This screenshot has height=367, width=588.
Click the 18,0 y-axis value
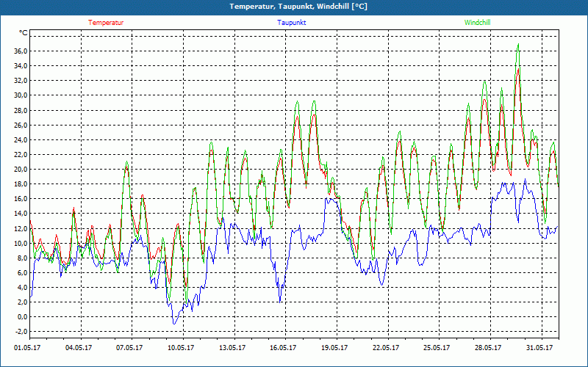[x=21, y=184]
